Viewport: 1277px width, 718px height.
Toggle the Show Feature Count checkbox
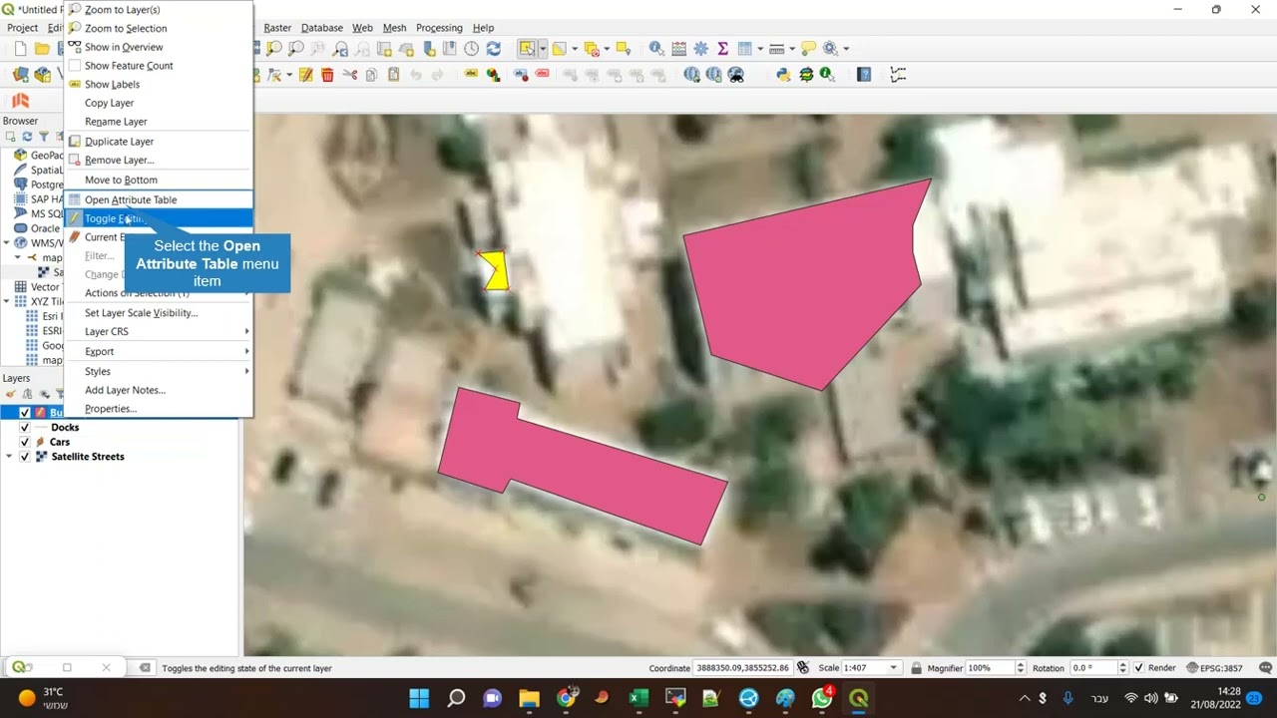tap(75, 66)
